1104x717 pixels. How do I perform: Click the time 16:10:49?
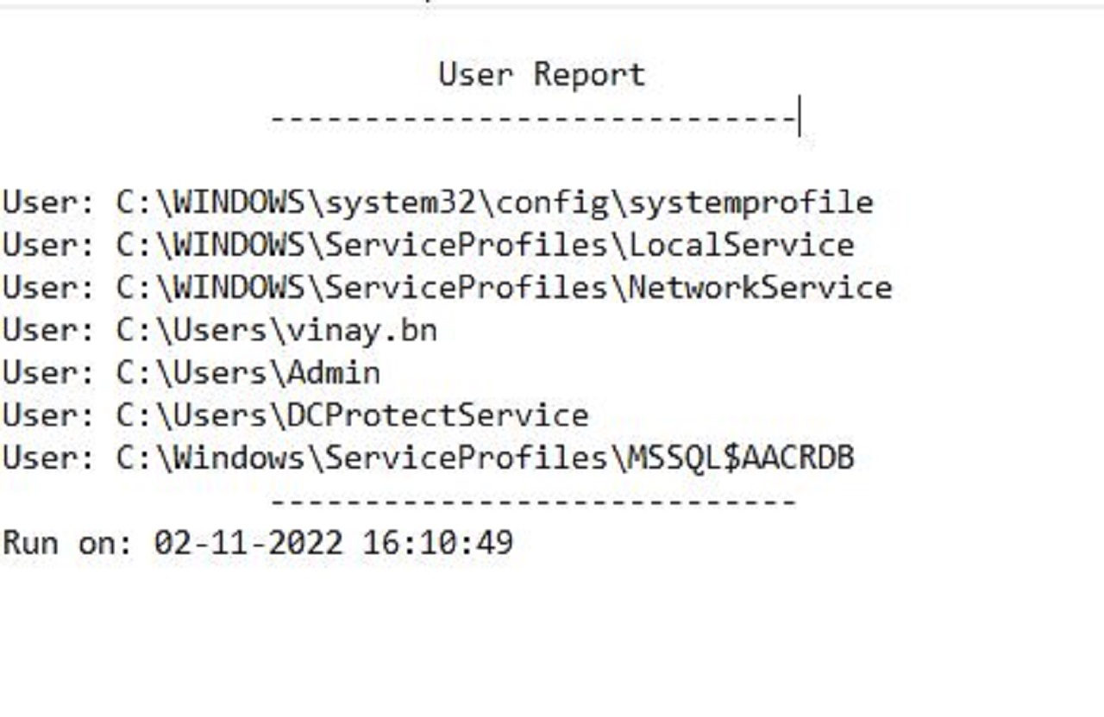[438, 543]
